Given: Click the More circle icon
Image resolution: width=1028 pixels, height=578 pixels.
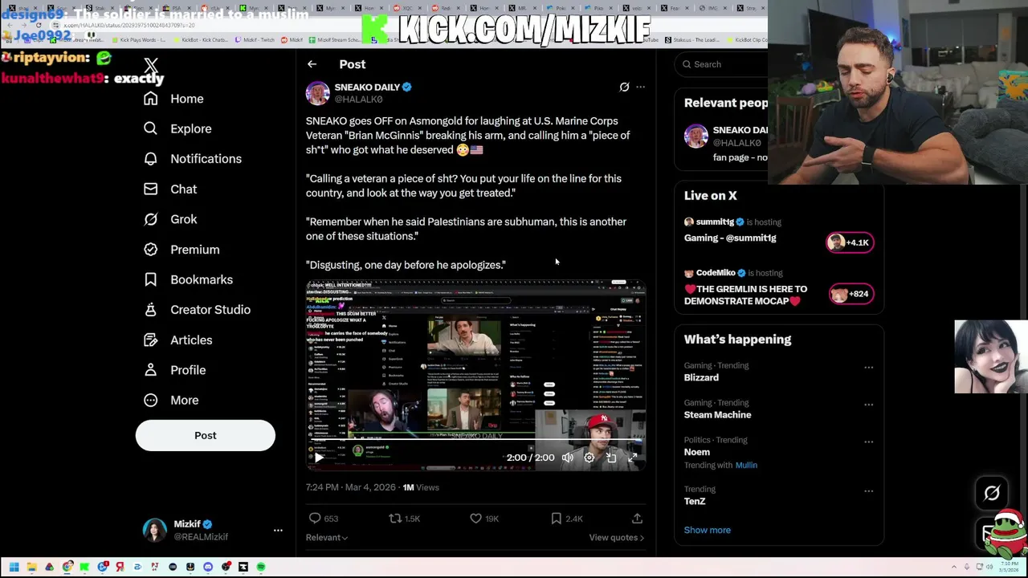Looking at the screenshot, I should pyautogui.click(x=150, y=400).
